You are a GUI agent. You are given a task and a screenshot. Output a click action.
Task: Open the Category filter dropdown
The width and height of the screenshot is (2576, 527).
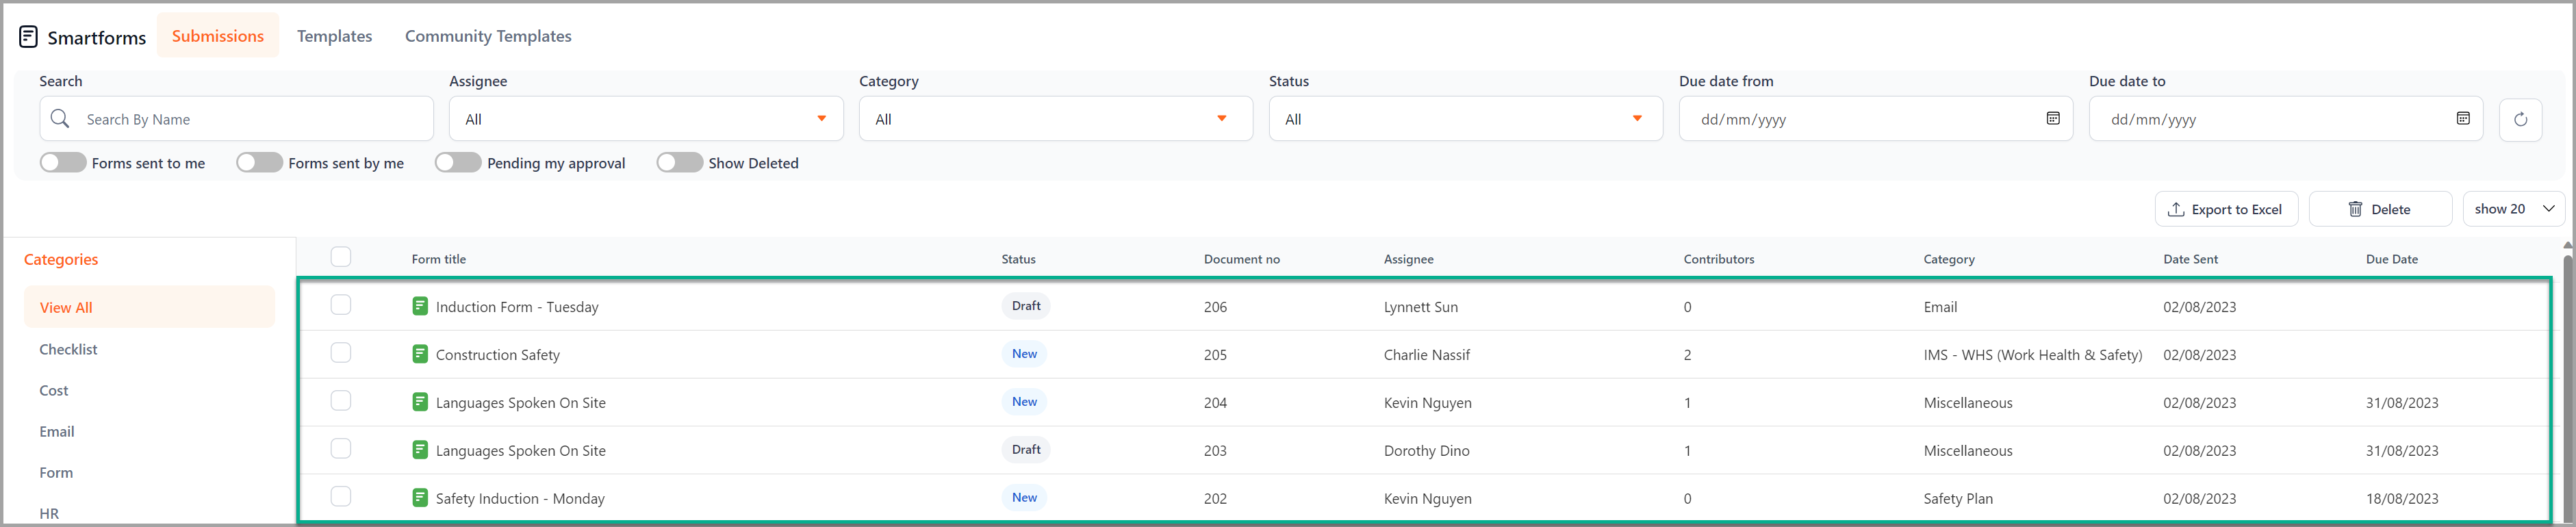click(x=1056, y=119)
